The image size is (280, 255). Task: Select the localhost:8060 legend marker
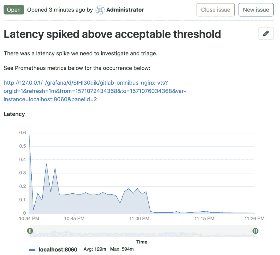pos(32,249)
